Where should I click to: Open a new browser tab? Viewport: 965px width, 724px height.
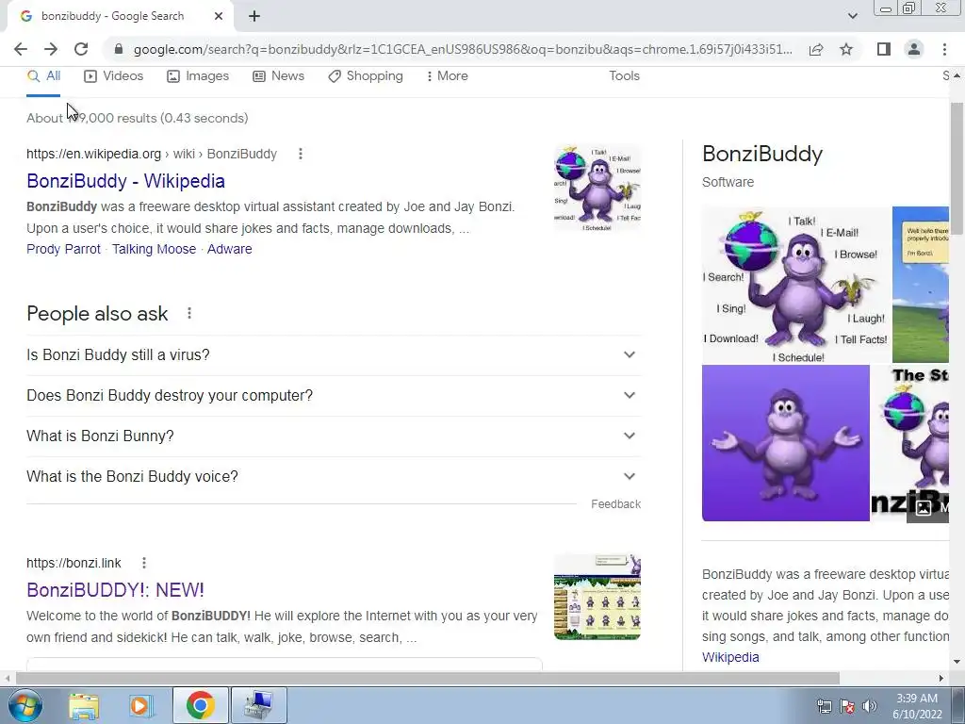(x=254, y=16)
